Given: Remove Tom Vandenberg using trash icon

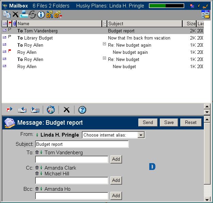Looking at the screenshot, I should click(x=37, y=153).
